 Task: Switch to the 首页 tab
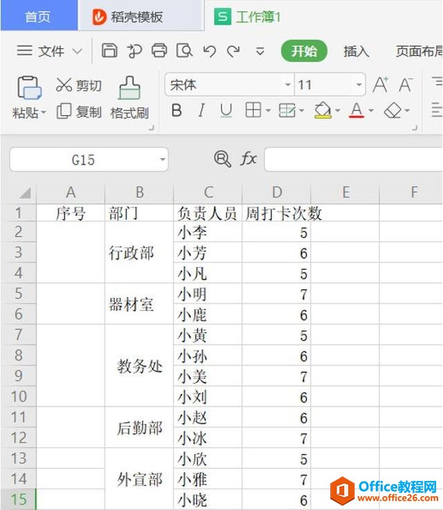tap(38, 16)
